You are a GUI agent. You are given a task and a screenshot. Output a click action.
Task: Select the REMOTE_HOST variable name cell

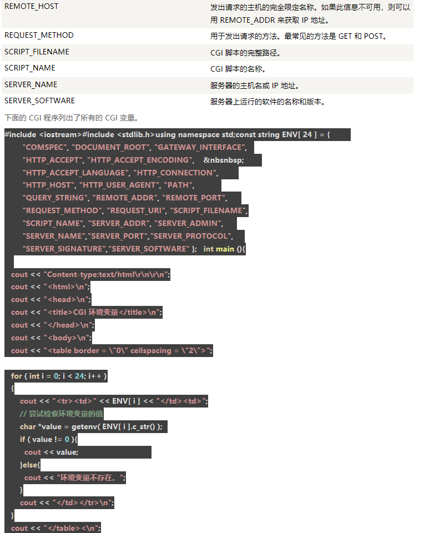click(31, 7)
